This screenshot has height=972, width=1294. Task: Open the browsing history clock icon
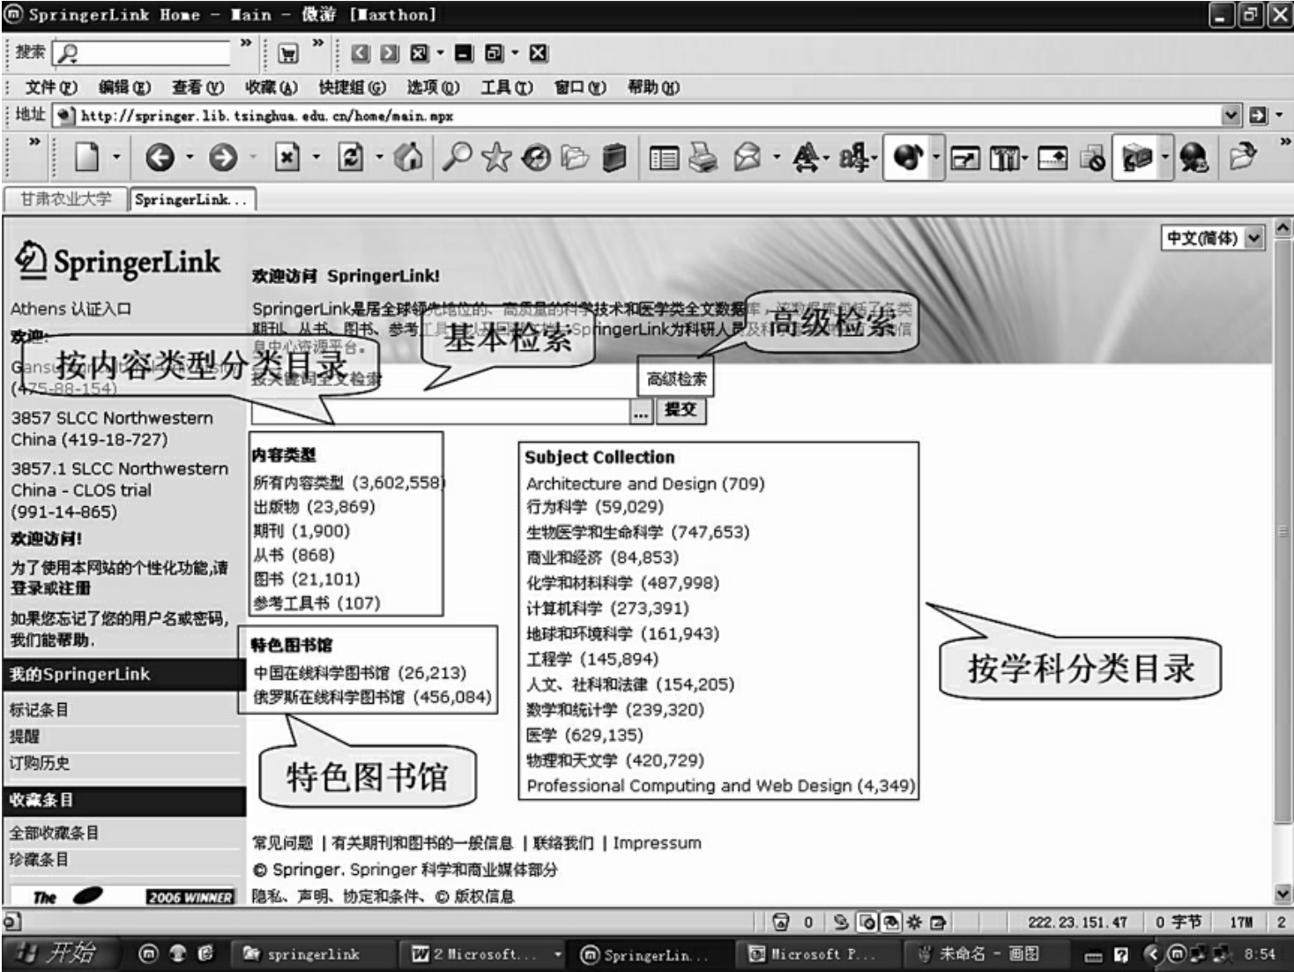(535, 158)
